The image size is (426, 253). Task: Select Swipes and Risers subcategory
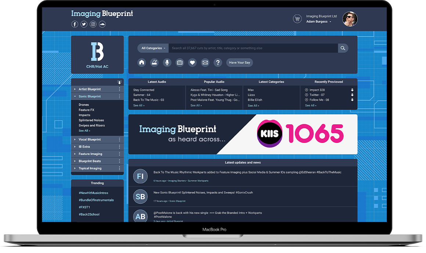coord(91,125)
